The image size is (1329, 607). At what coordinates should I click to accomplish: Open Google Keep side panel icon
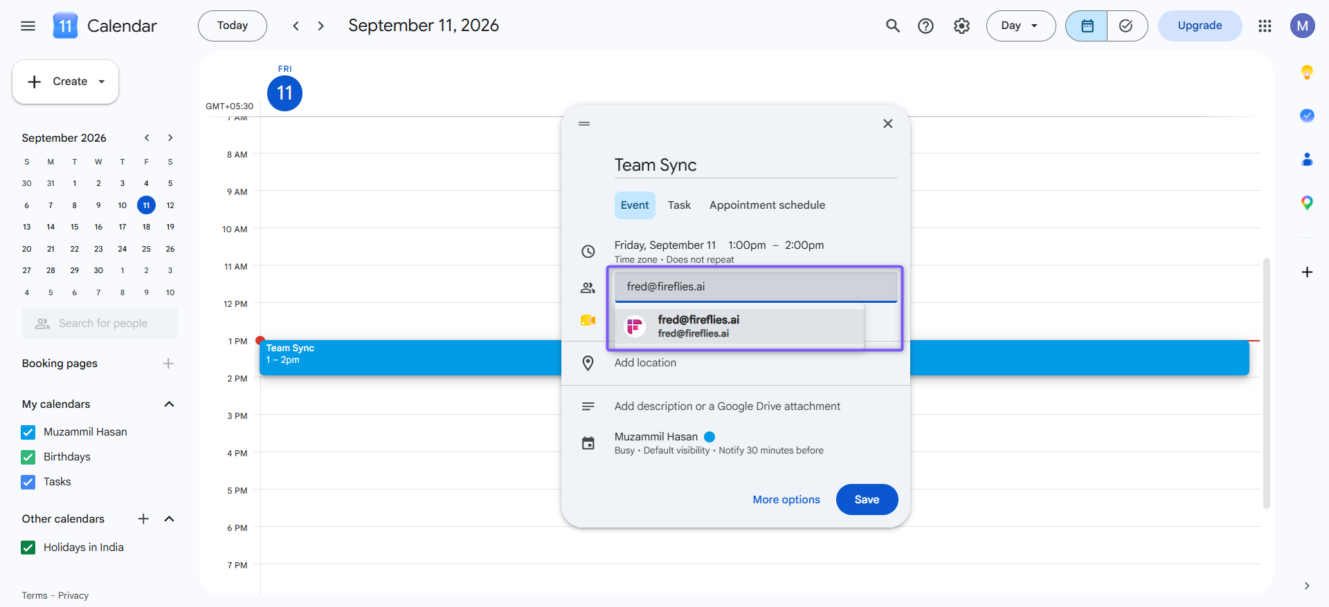point(1307,72)
